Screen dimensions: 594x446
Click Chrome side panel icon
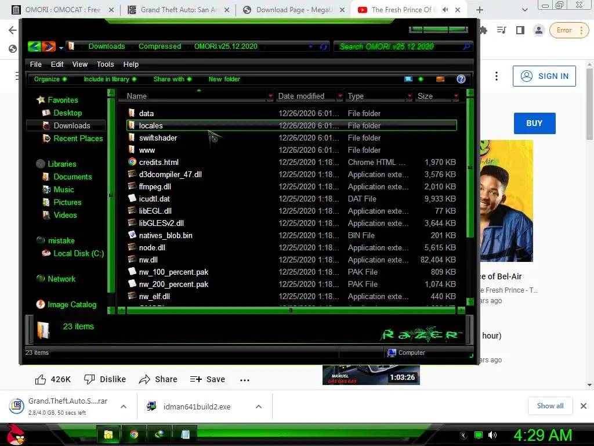tap(520, 30)
